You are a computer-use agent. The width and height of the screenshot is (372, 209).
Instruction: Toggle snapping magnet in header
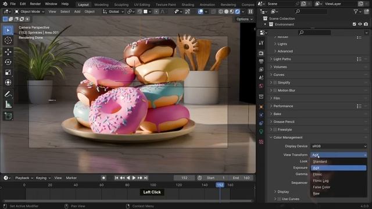(x=140, y=12)
